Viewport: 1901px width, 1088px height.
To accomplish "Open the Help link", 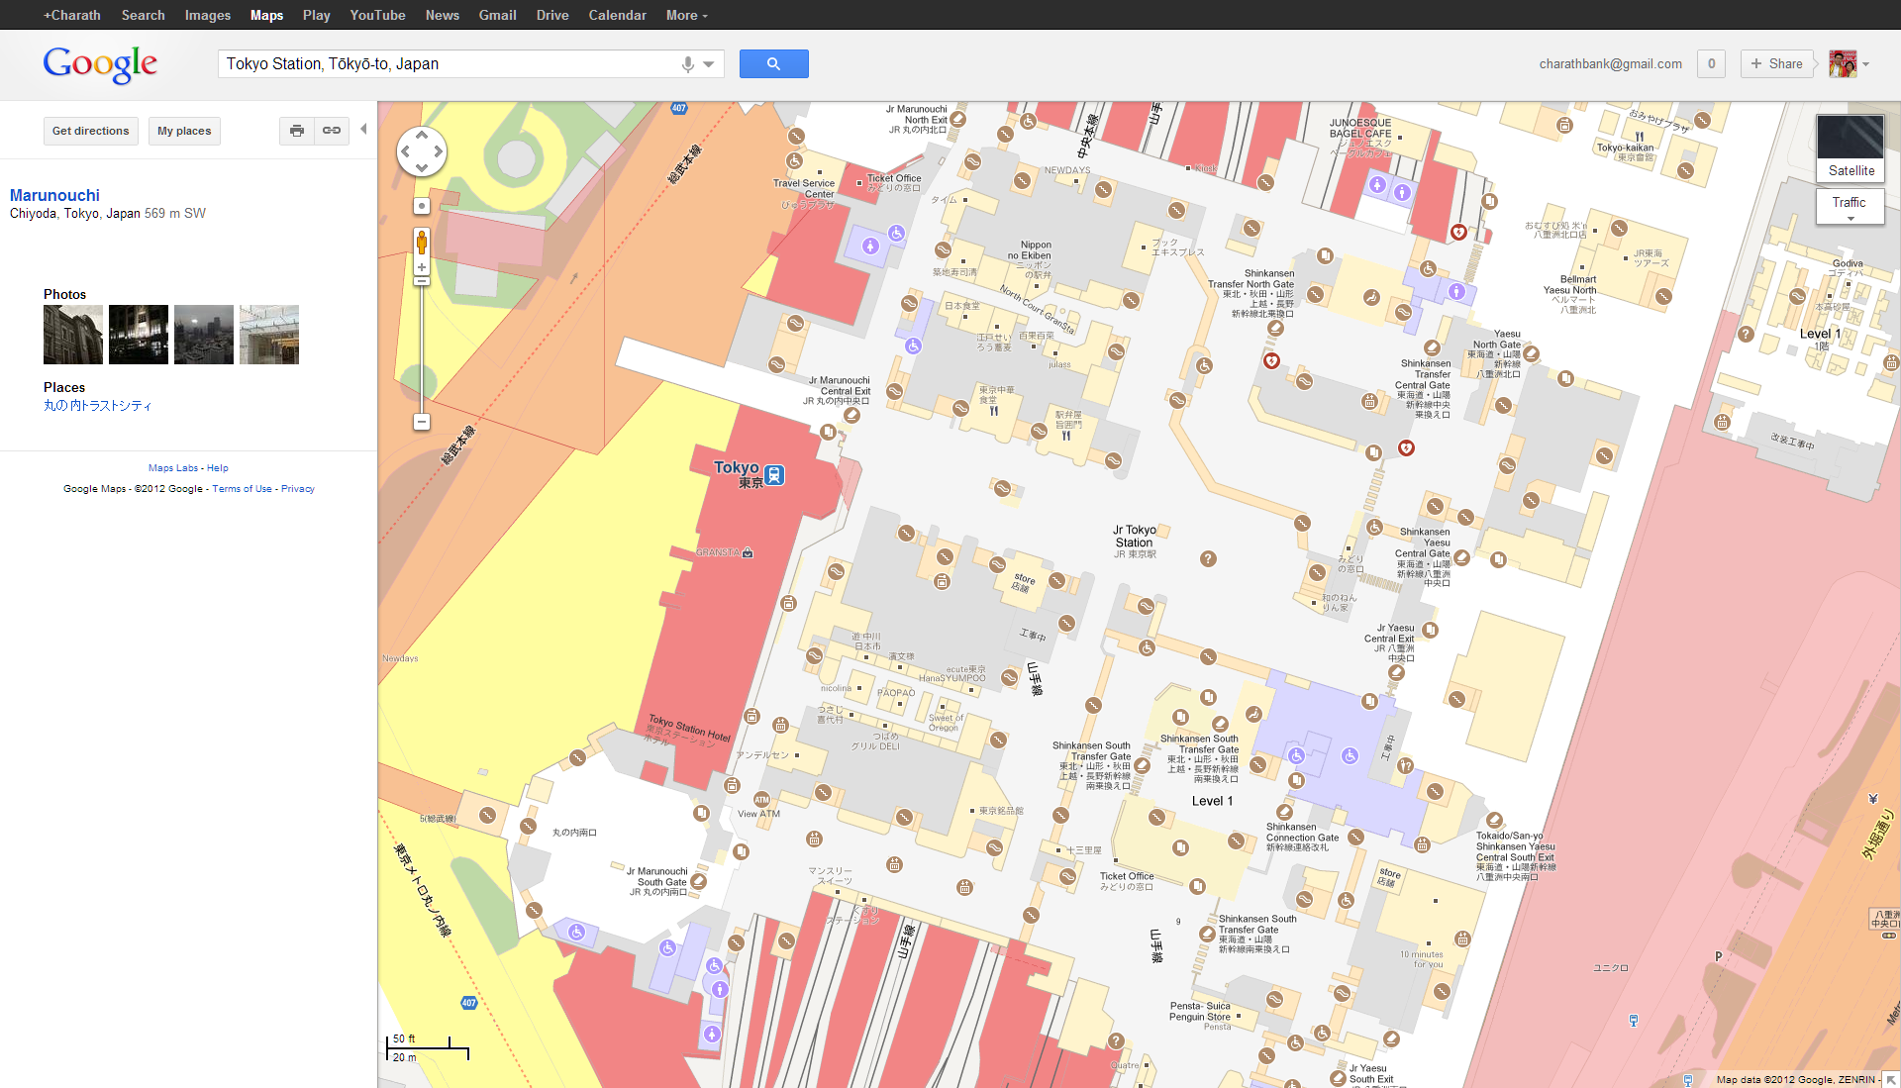I will pyautogui.click(x=218, y=468).
